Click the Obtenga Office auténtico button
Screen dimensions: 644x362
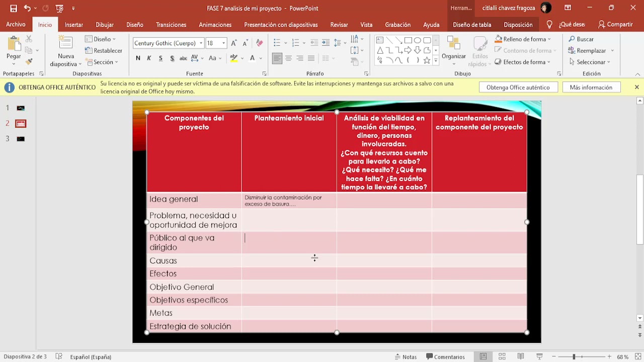518,87
